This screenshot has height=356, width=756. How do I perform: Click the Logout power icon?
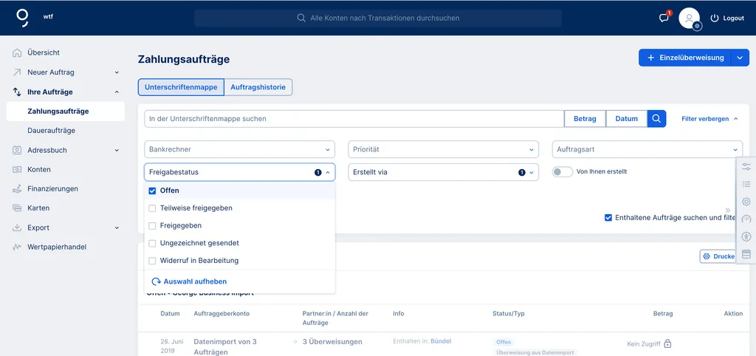pyautogui.click(x=715, y=18)
